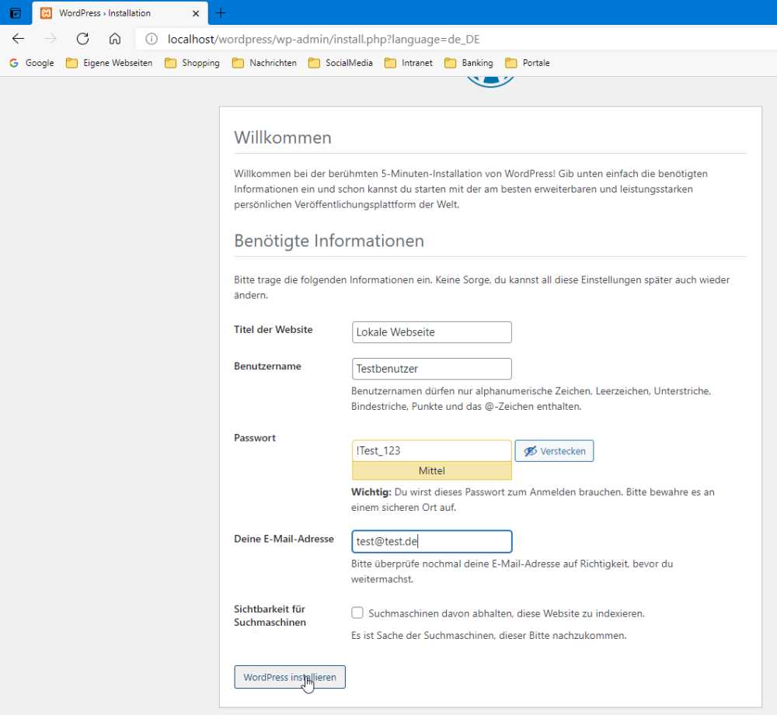Viewport: 777px width, 715px height.
Task: Click the Willkommen heading
Action: point(283,137)
